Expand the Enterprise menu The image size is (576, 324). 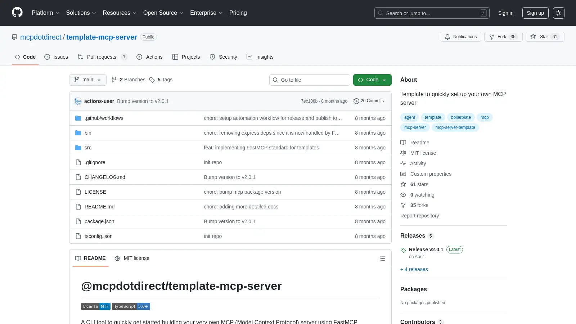[206, 13]
